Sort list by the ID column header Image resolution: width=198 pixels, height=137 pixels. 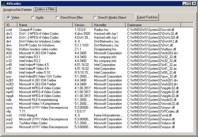click(x=11, y=25)
